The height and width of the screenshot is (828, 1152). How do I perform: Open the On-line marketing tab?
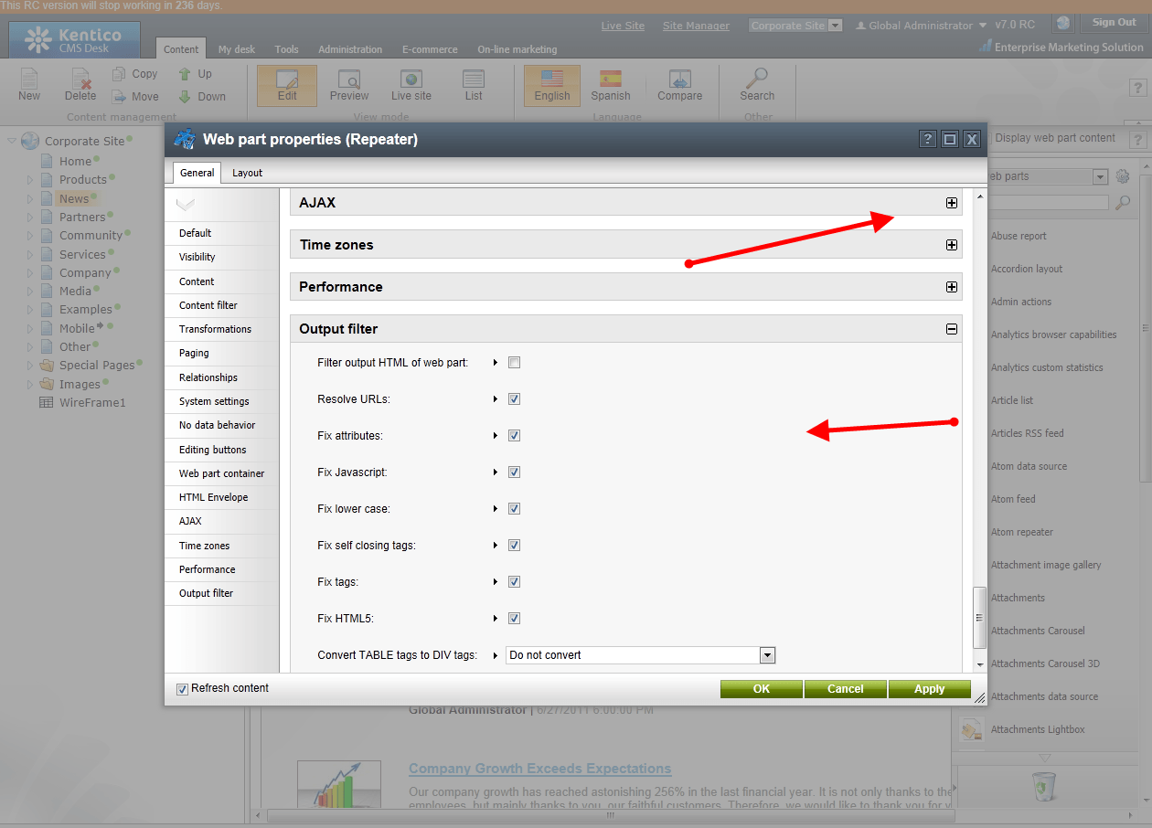517,49
